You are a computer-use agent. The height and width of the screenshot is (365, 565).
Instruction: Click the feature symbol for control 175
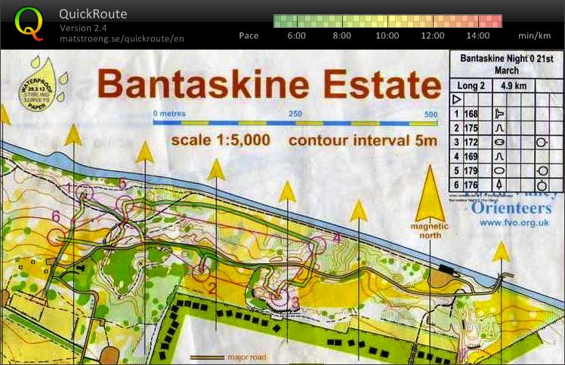pyautogui.click(x=499, y=128)
